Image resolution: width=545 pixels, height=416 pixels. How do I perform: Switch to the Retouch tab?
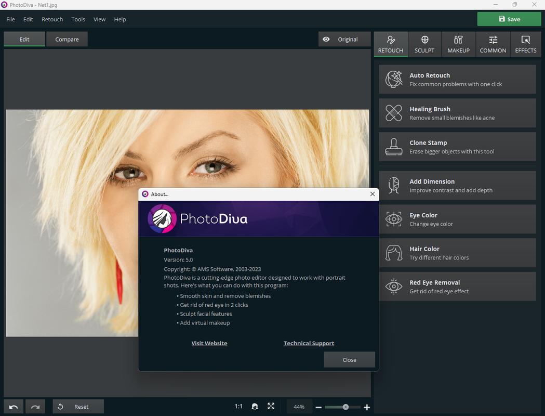point(391,44)
